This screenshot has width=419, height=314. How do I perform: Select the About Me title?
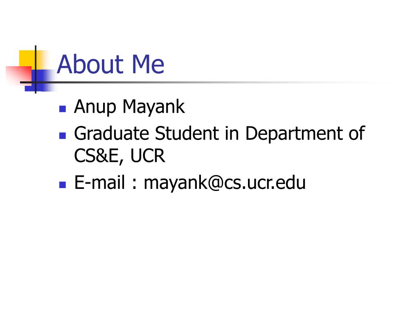click(110, 65)
